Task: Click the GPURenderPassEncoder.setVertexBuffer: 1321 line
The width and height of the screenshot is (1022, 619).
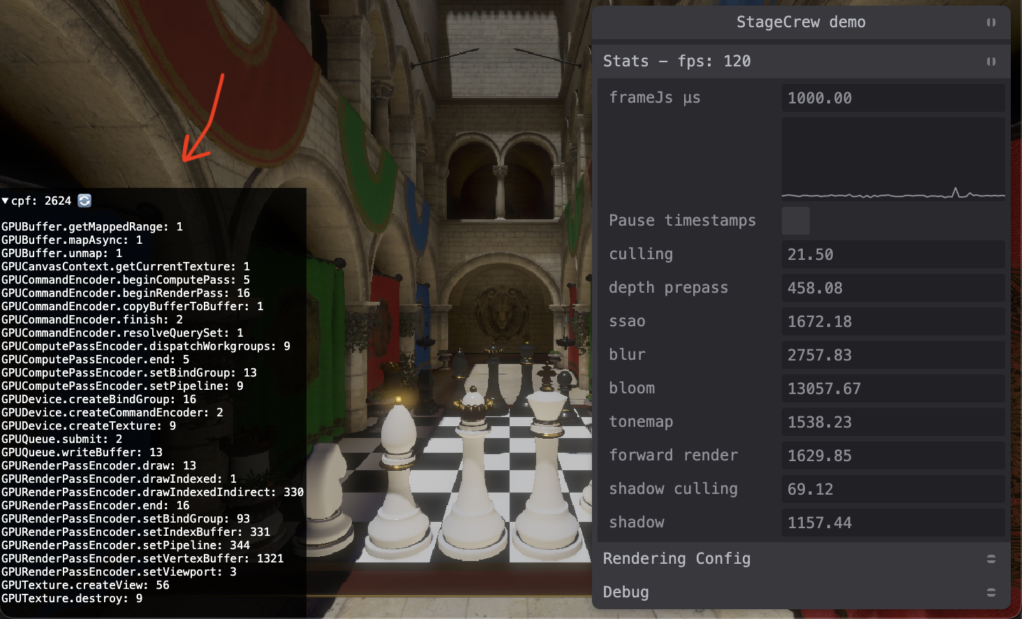Action: tap(142, 558)
